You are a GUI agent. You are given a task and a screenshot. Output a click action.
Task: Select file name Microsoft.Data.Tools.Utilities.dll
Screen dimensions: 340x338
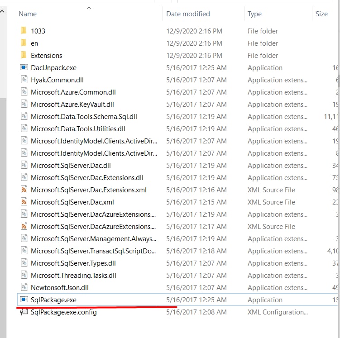click(78, 129)
